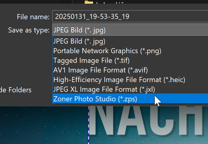Click the dashed vertical line in canvas
This screenshot has width=208, height=144.
pos(89,126)
